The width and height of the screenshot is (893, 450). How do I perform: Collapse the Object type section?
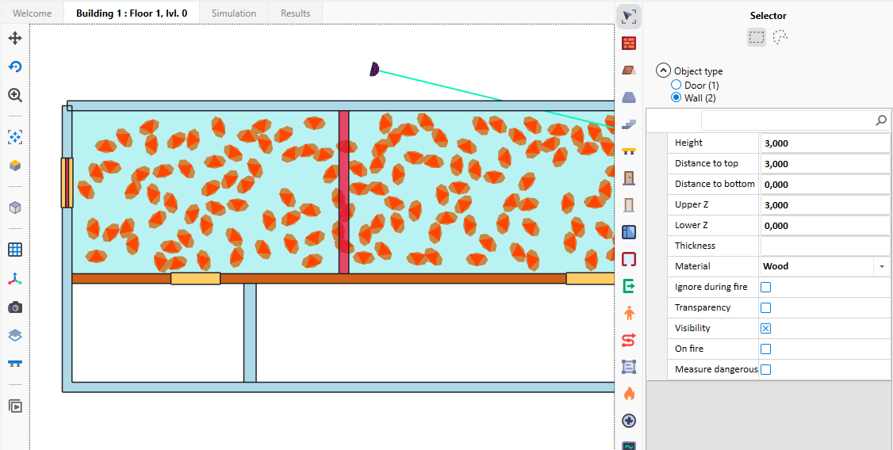pyautogui.click(x=663, y=71)
